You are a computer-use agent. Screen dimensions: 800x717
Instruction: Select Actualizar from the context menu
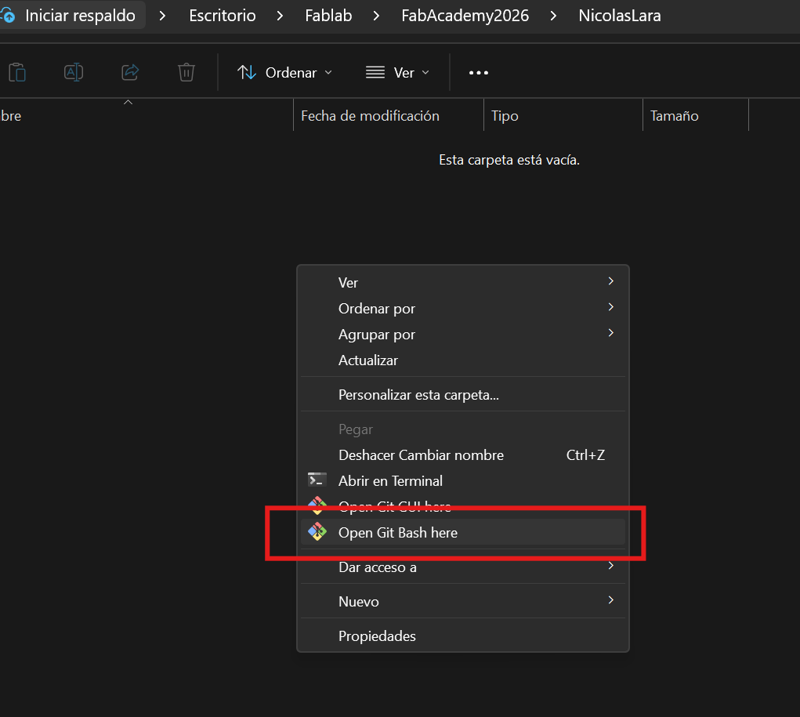pos(368,360)
